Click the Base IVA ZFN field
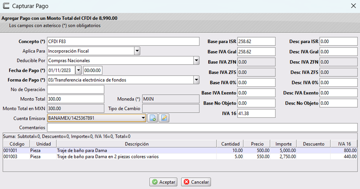The image size is (360, 189). 256,62
